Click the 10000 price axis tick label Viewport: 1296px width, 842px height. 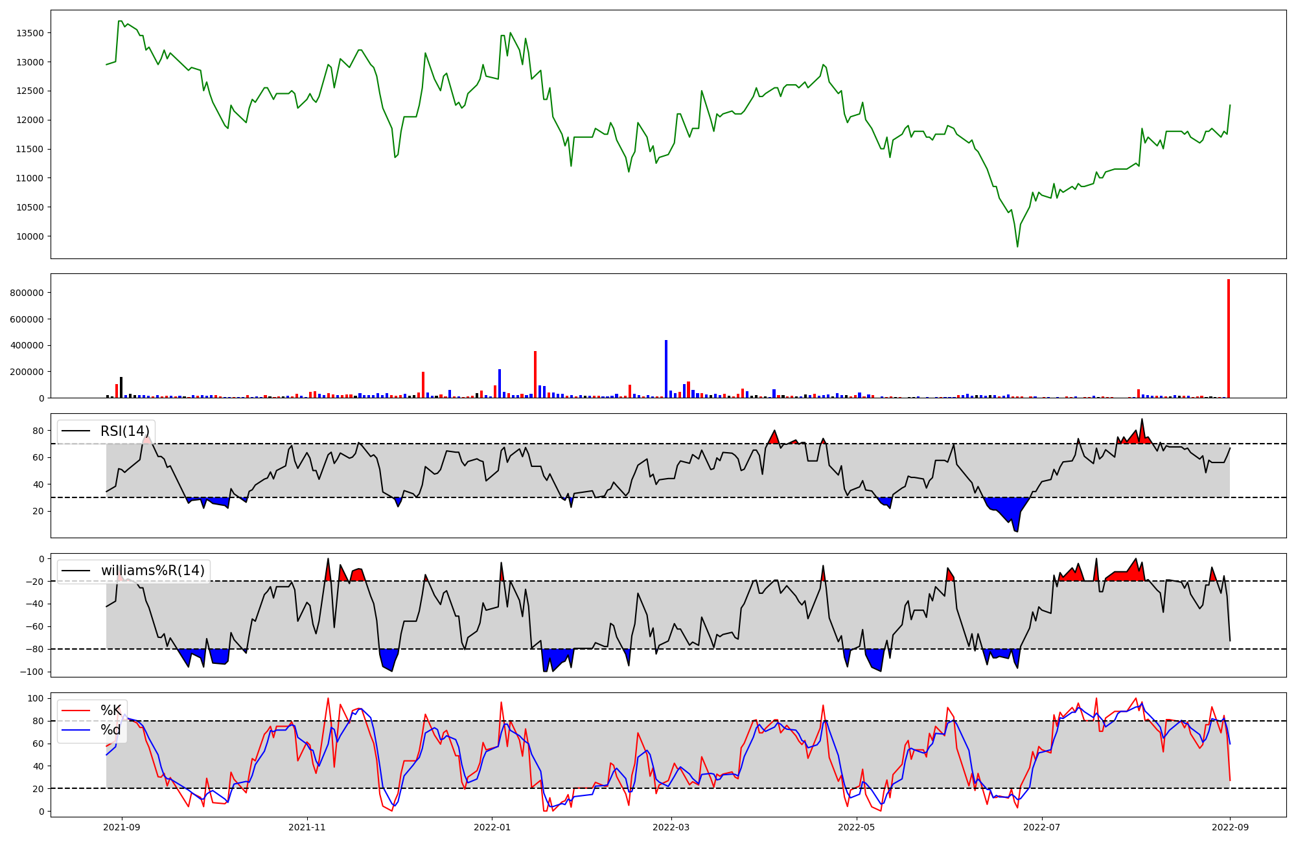(30, 236)
